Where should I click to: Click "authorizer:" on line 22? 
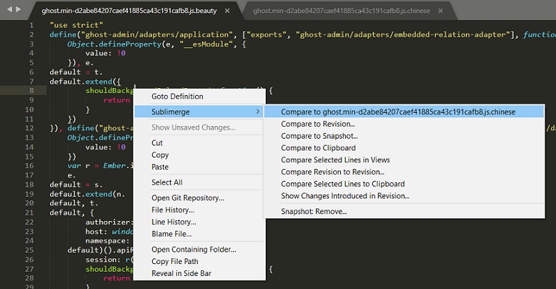pos(109,222)
